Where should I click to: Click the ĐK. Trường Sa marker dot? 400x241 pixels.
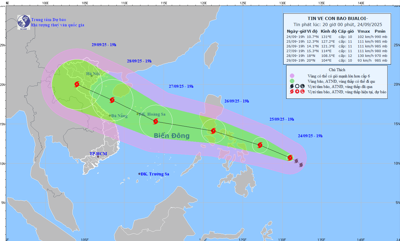(x=139, y=174)
